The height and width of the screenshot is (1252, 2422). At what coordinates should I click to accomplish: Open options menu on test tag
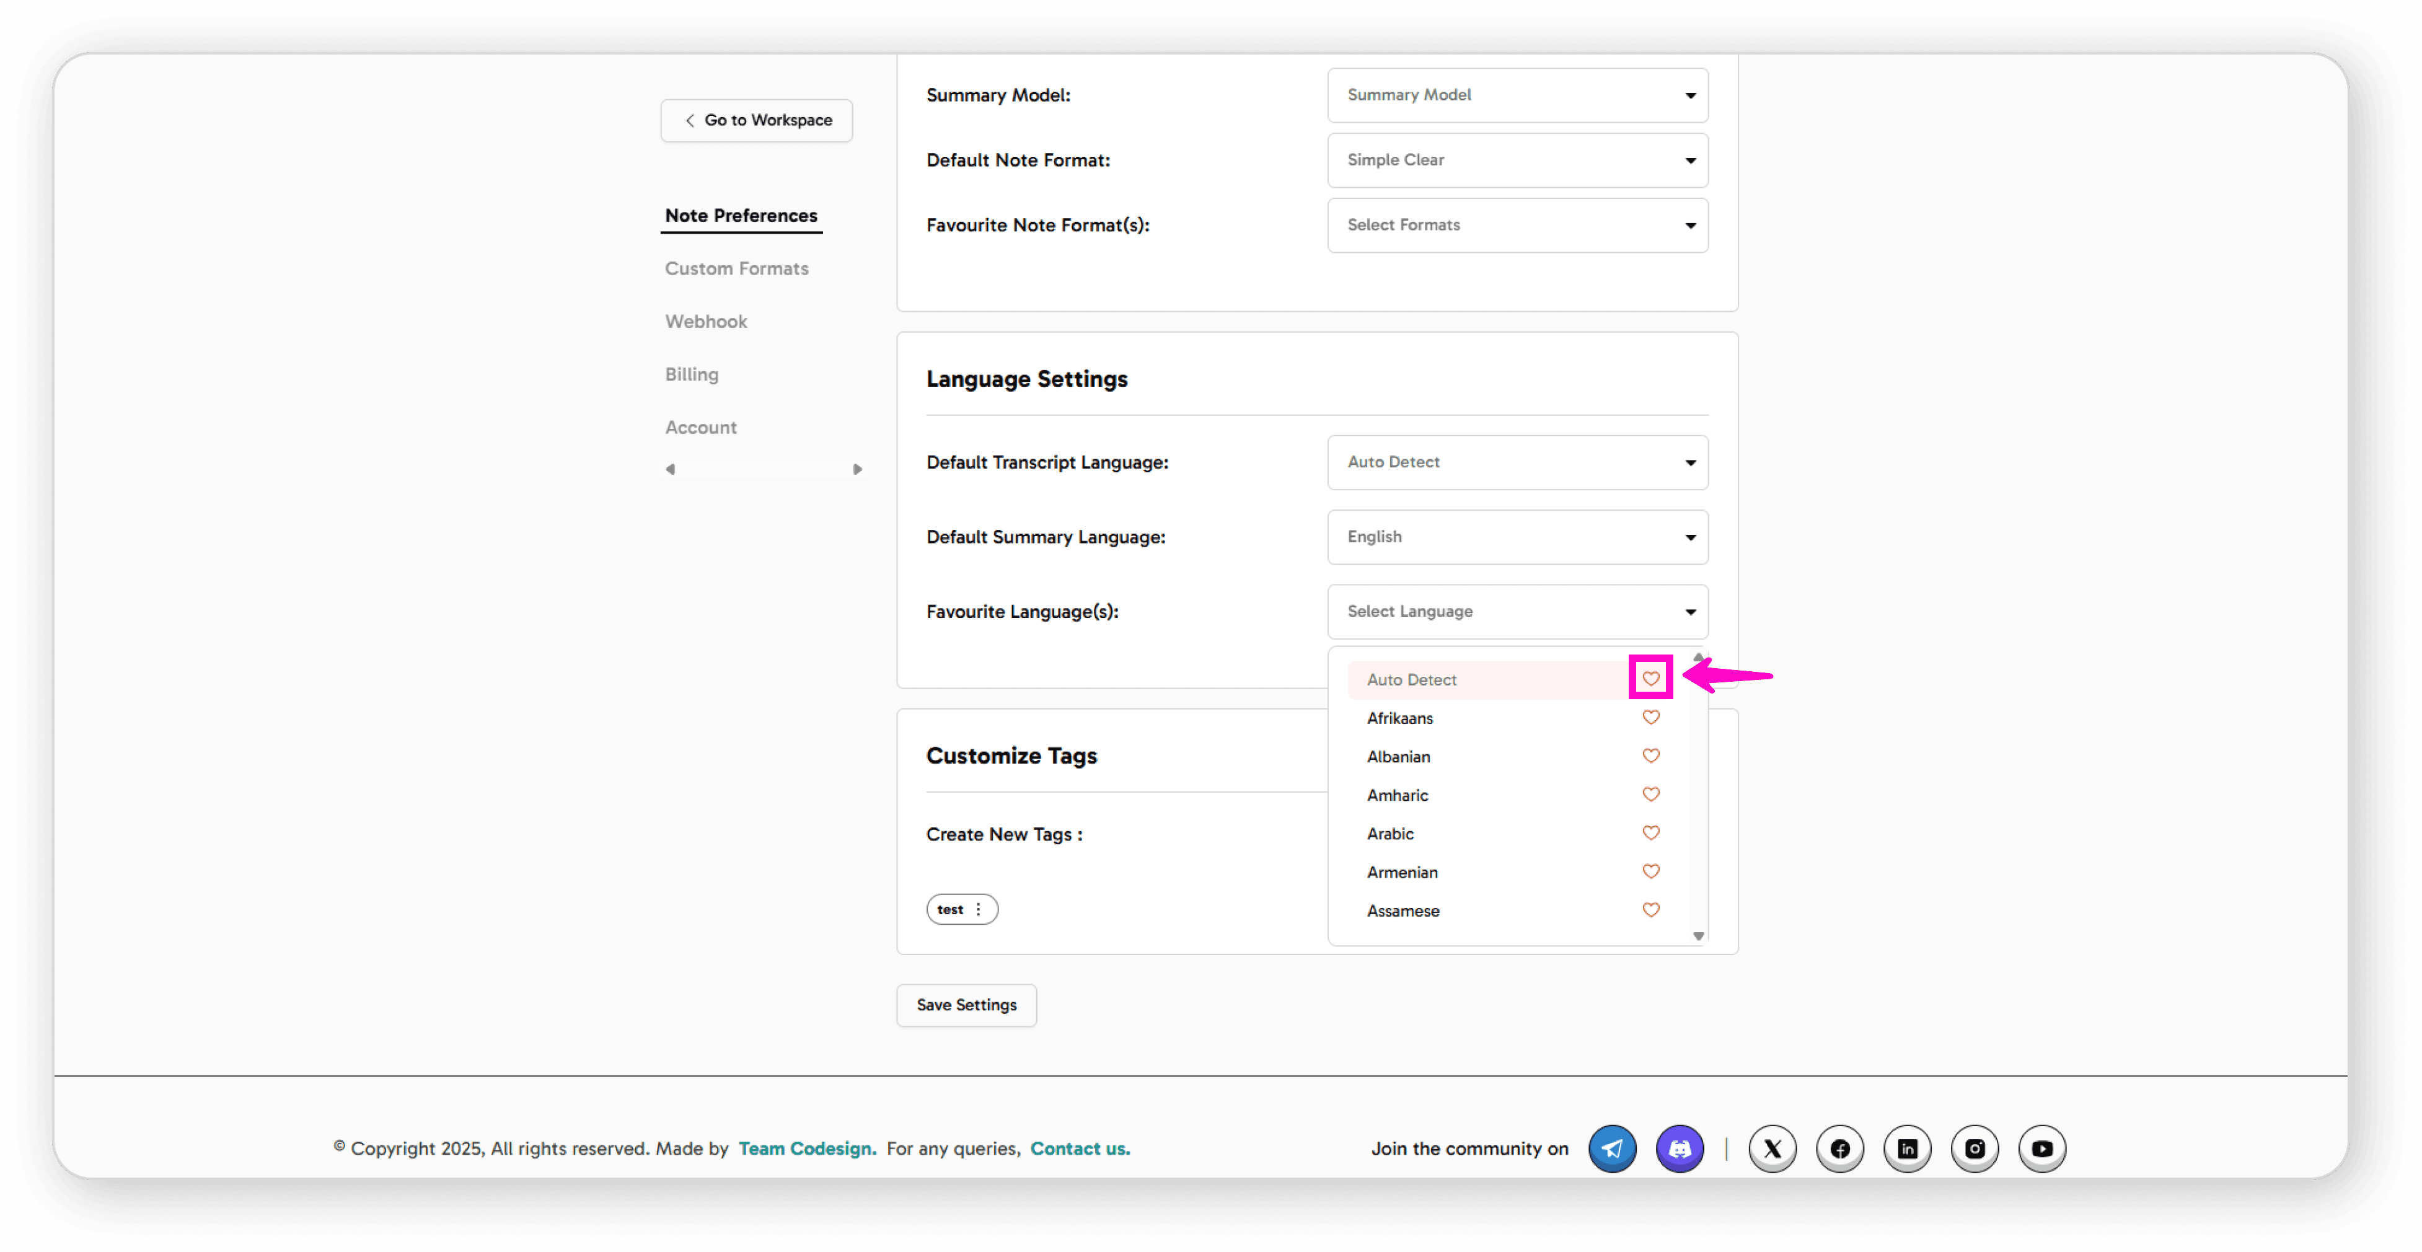978,909
